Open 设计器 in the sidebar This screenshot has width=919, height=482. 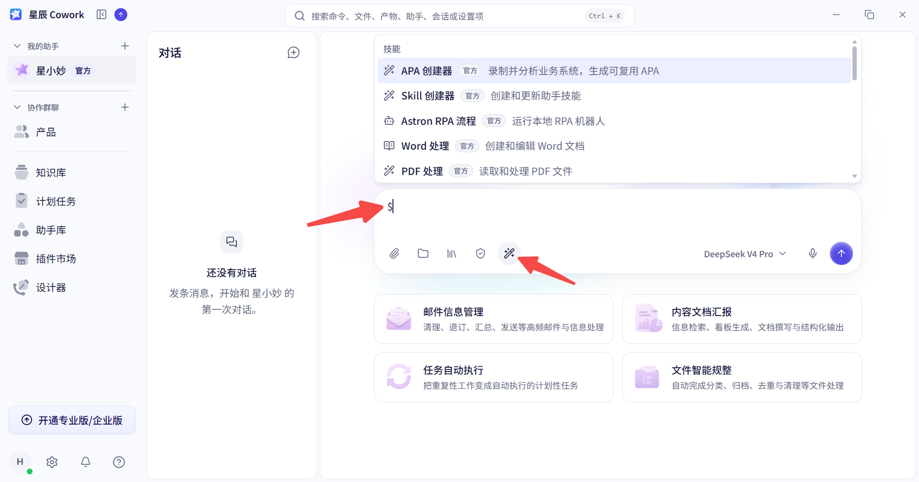point(72,287)
